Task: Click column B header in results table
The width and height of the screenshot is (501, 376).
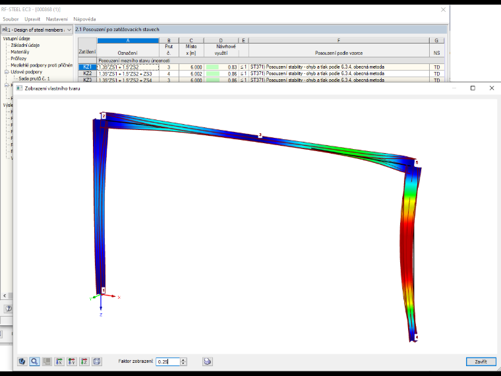Action: tap(169, 41)
